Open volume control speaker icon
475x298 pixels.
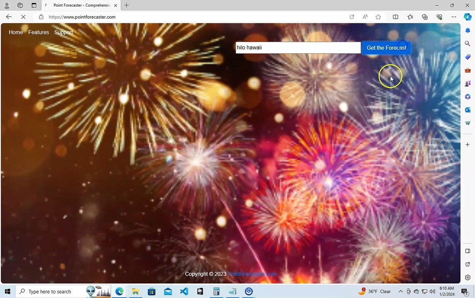point(432,291)
